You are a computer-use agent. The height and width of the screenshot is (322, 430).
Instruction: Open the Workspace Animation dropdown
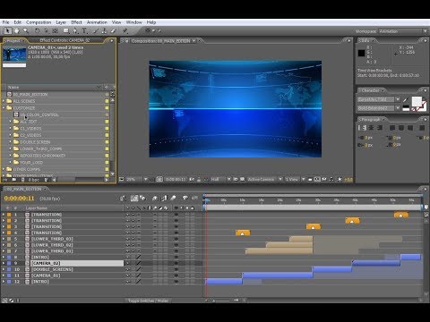point(403,31)
